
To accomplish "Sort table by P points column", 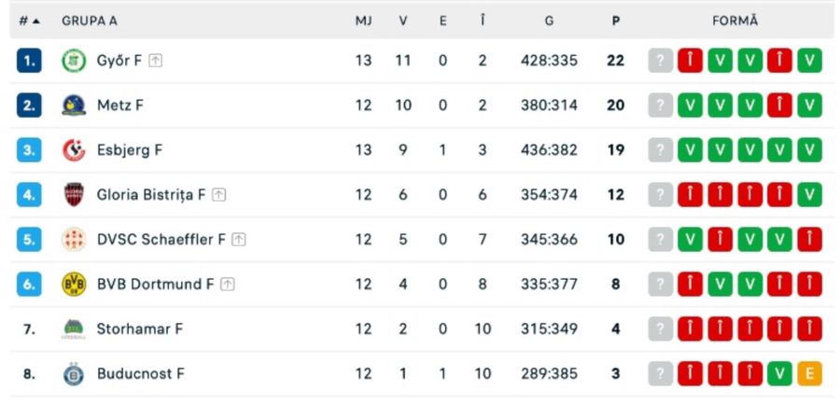I will coord(615,21).
